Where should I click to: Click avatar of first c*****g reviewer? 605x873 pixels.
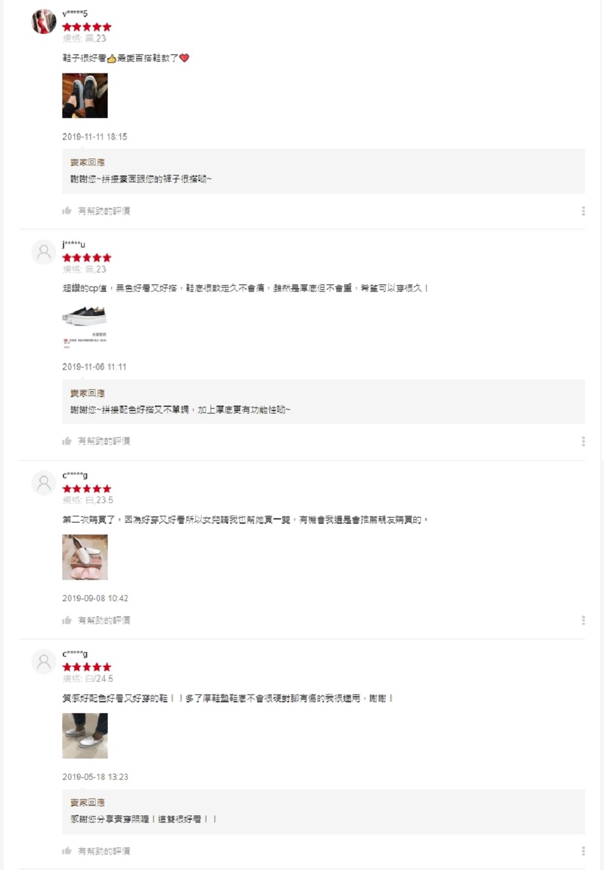tap(44, 483)
